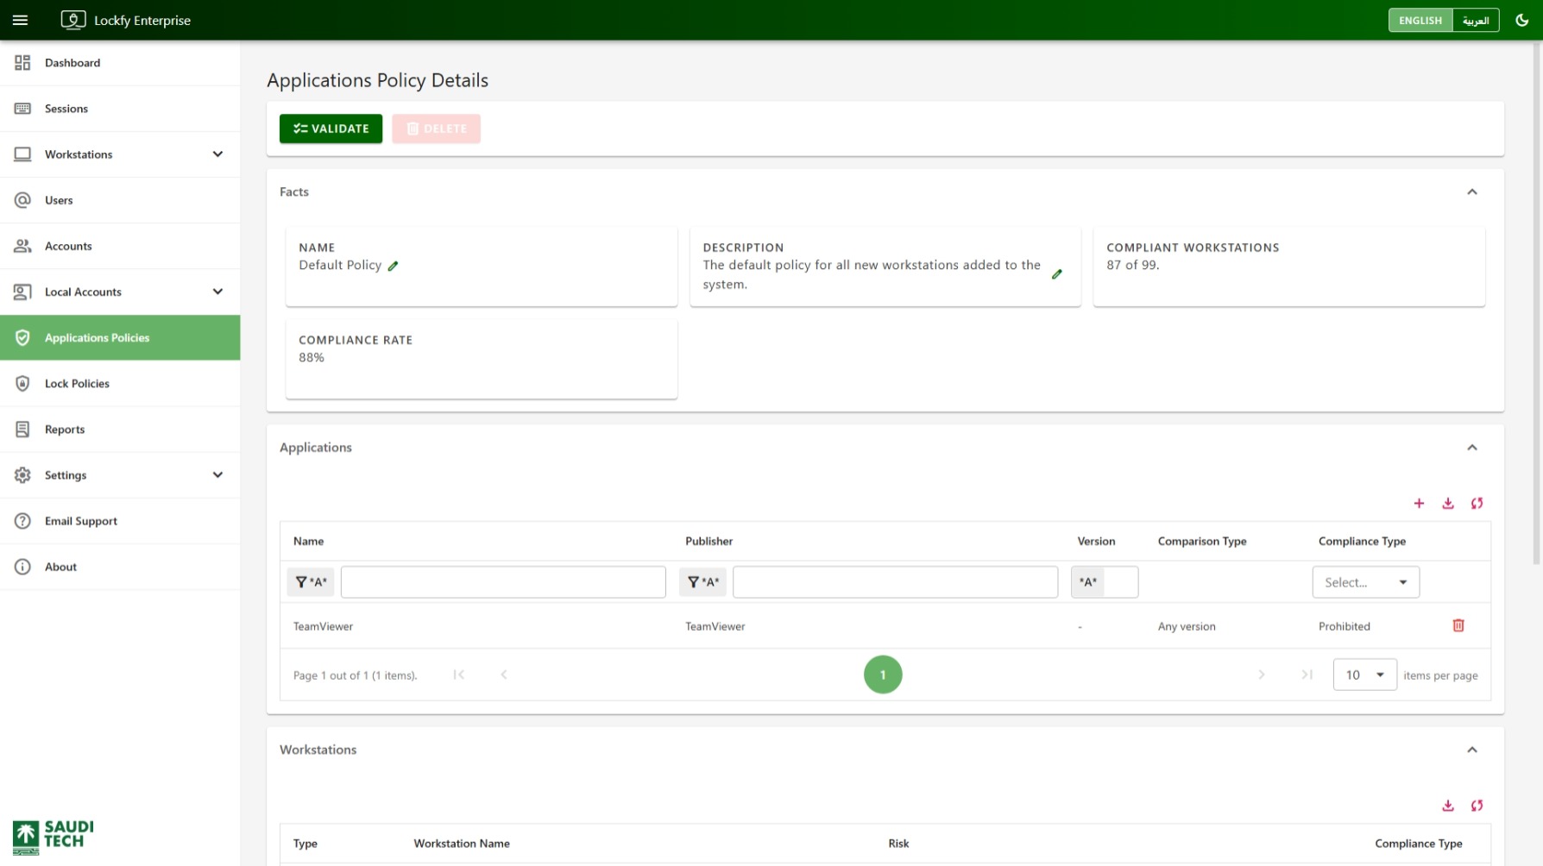Add a new application with plus icon
Image resolution: width=1543 pixels, height=866 pixels.
click(1419, 503)
